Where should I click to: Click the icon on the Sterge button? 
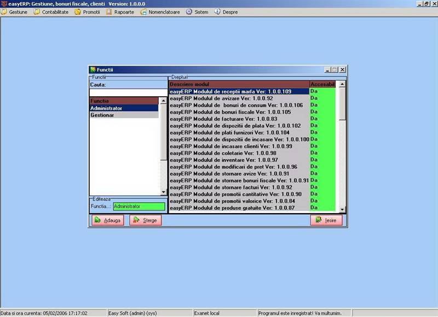[136, 220]
